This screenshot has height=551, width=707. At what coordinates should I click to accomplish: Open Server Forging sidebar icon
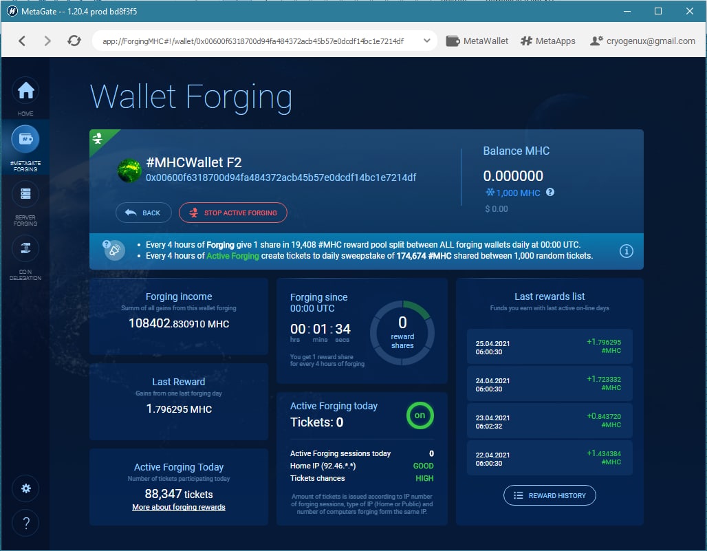click(25, 194)
